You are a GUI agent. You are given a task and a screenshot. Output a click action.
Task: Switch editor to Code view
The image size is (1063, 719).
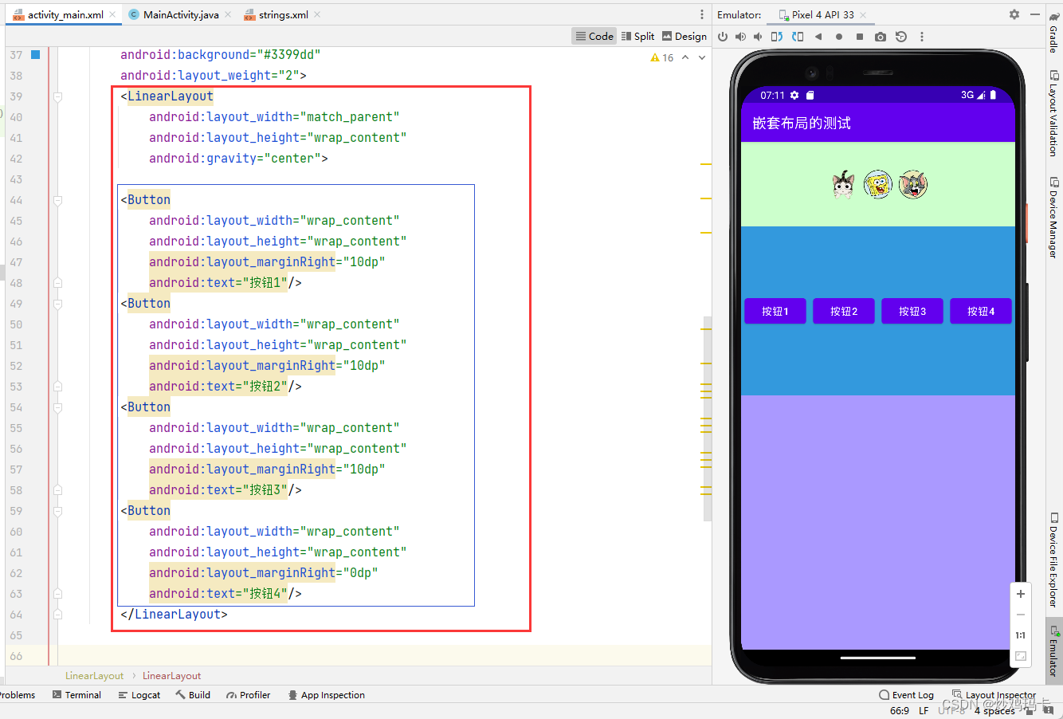pos(594,36)
